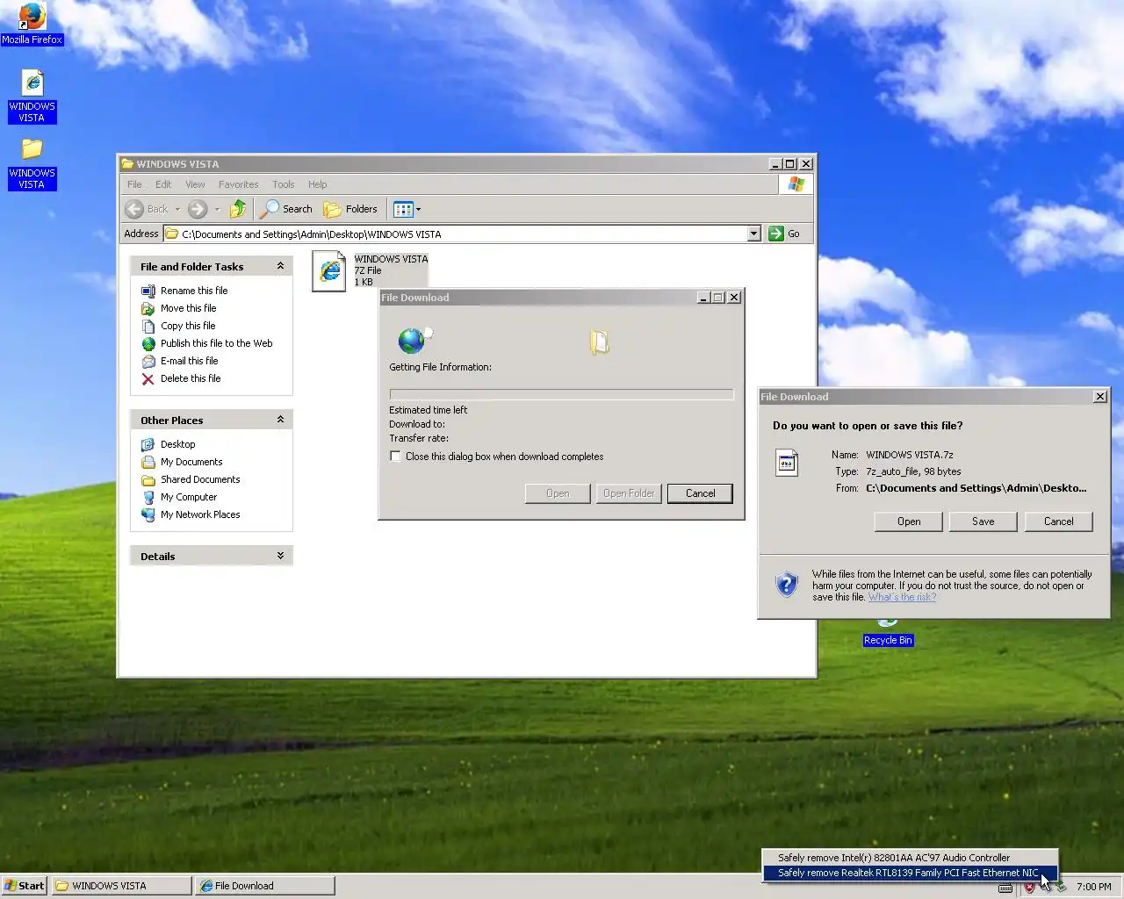Choose Safely remove Intel 82801AA AC'97 Audio Controller

(910, 858)
